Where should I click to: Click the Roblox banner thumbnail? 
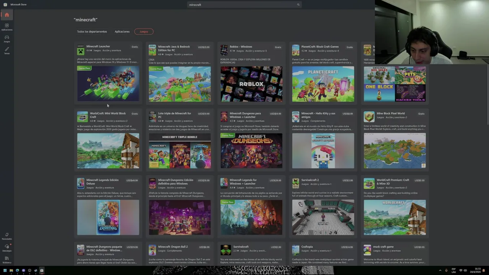coord(251,84)
